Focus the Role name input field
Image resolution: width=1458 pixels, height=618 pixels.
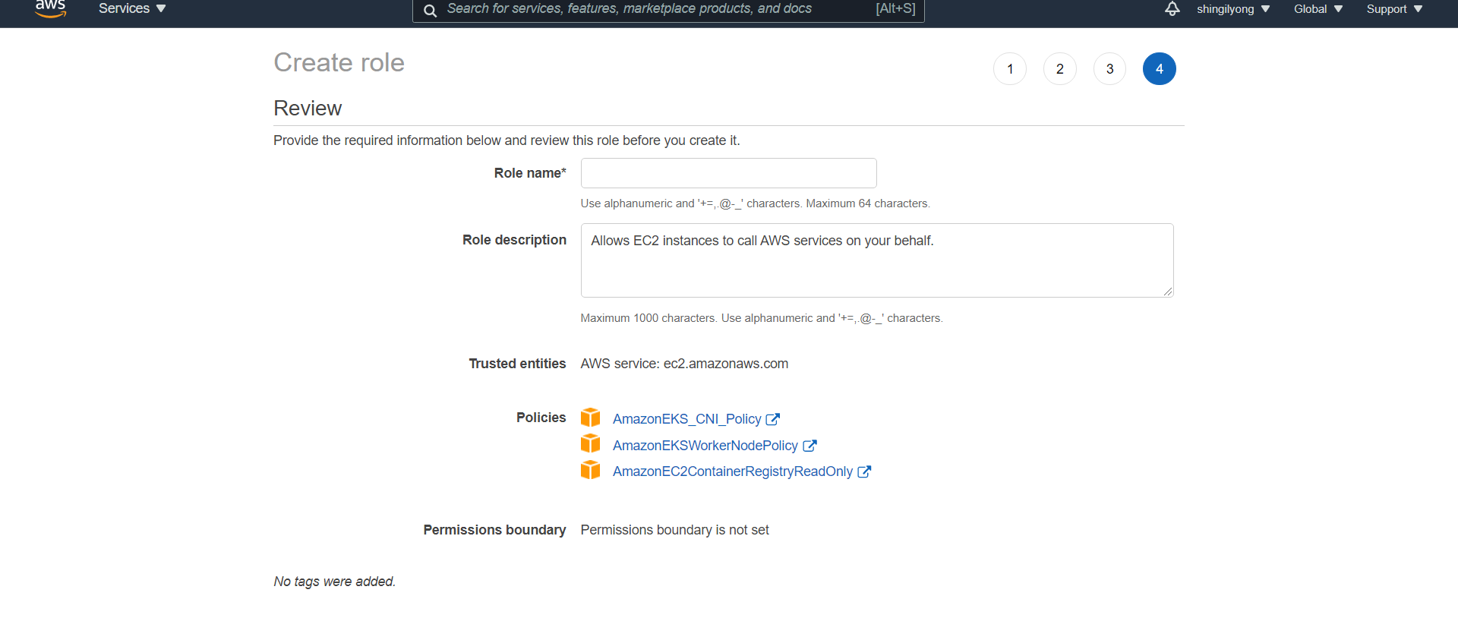coord(729,173)
